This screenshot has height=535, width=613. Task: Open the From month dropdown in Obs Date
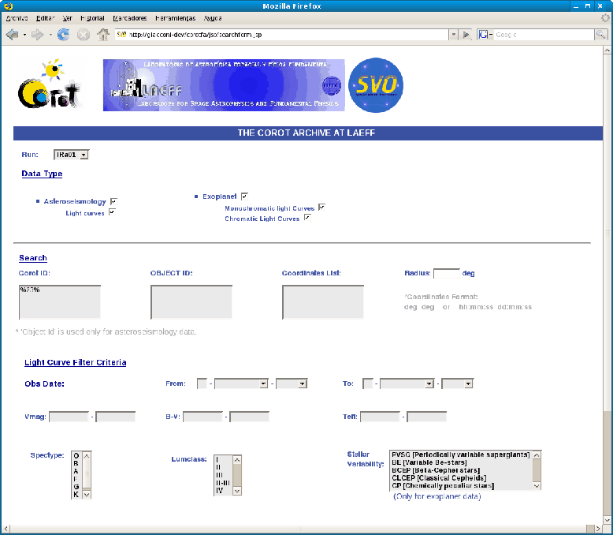[x=241, y=383]
